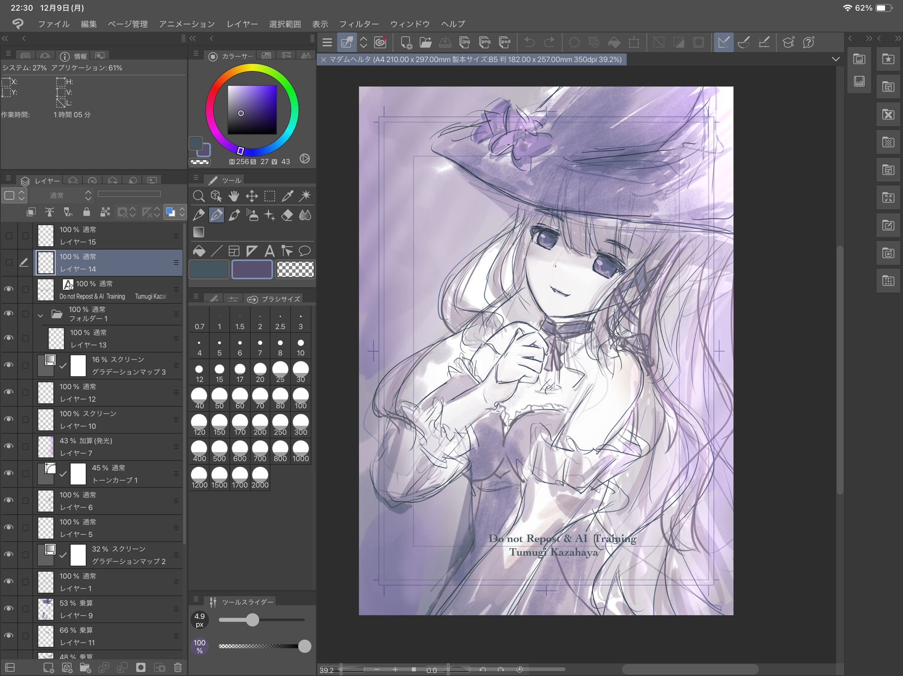Select the Eraser tool
This screenshot has height=676, width=903.
click(287, 215)
